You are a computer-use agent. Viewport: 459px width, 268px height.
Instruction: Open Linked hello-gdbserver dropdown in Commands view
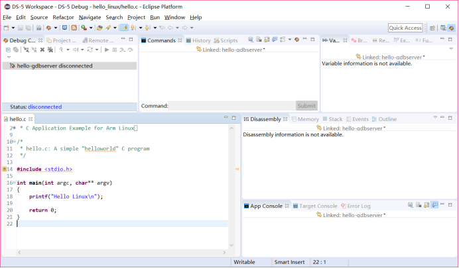[264, 49]
